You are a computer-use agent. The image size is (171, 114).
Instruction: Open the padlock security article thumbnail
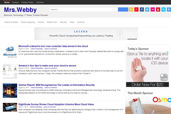point(10,91)
